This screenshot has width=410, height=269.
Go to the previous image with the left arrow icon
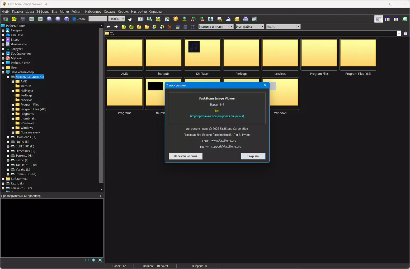click(31, 19)
